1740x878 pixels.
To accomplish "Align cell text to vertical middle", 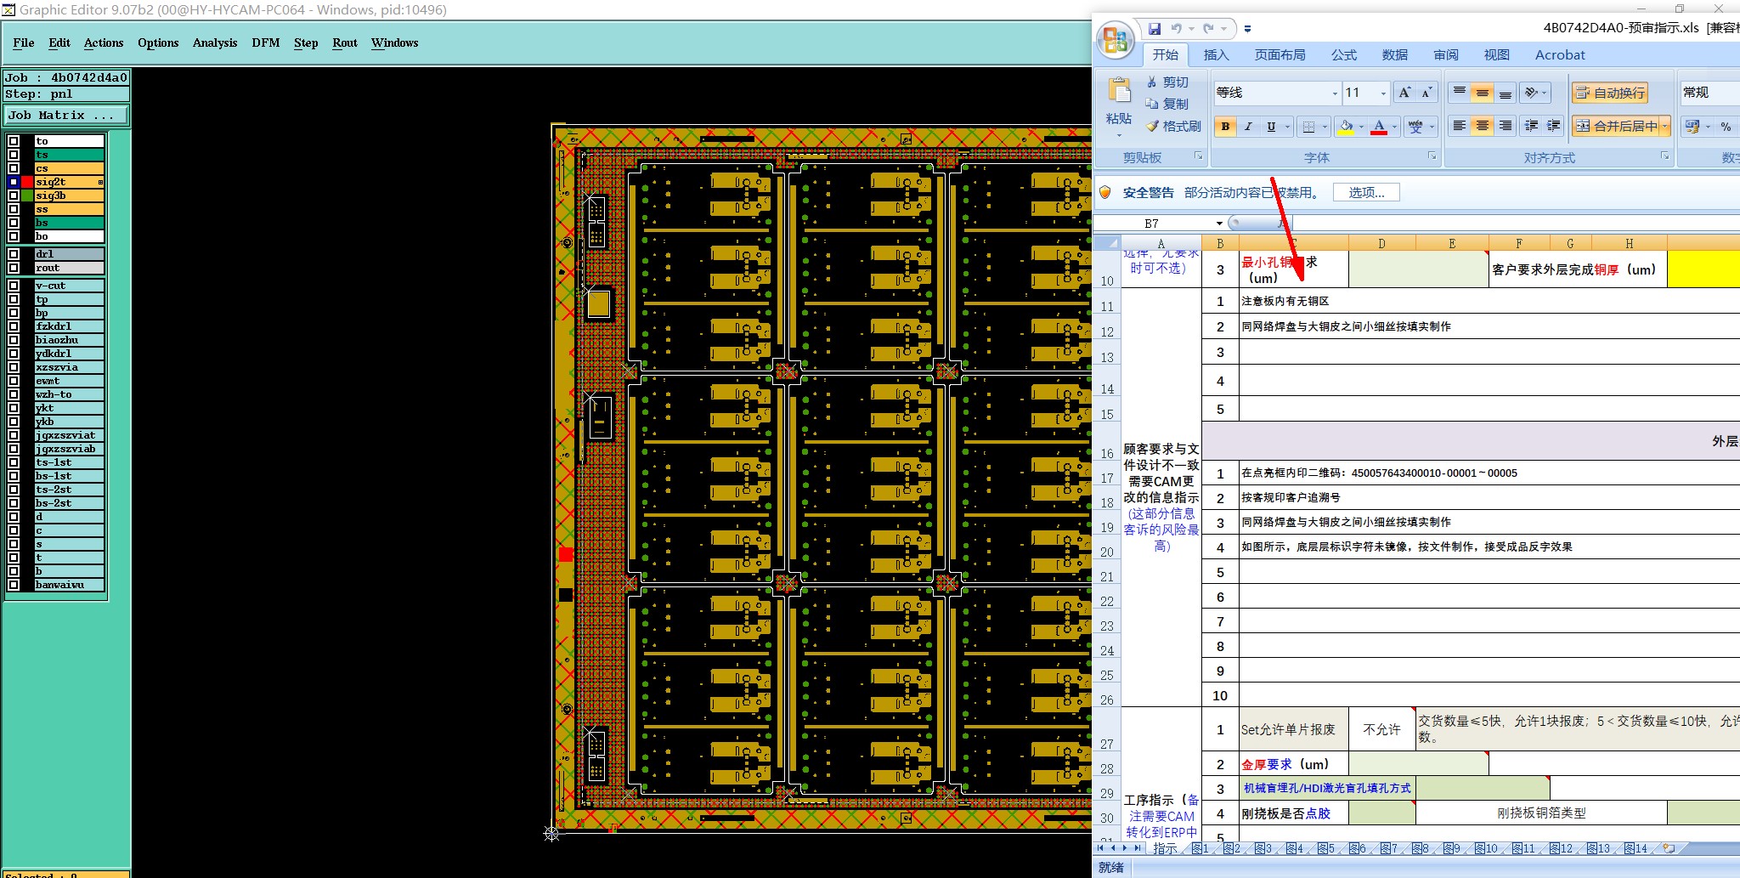I will coord(1482,93).
